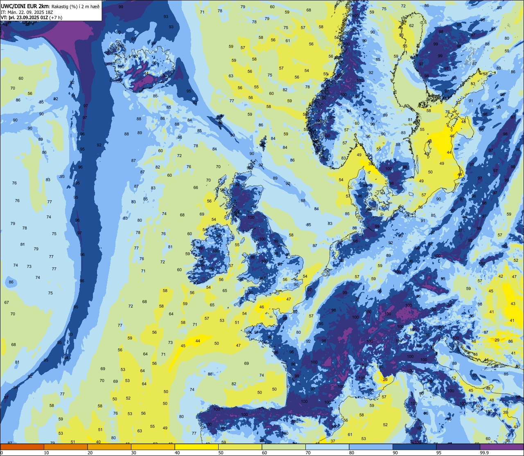The width and height of the screenshot is (524, 456).
Task: Select the bright yellow 40–50 legend swatch
Action: point(196,447)
